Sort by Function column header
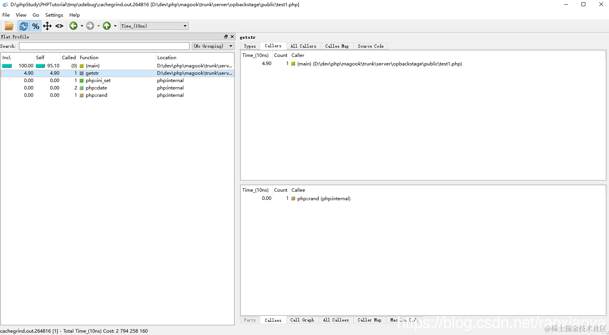Image resolution: width=609 pixels, height=335 pixels. coord(117,57)
